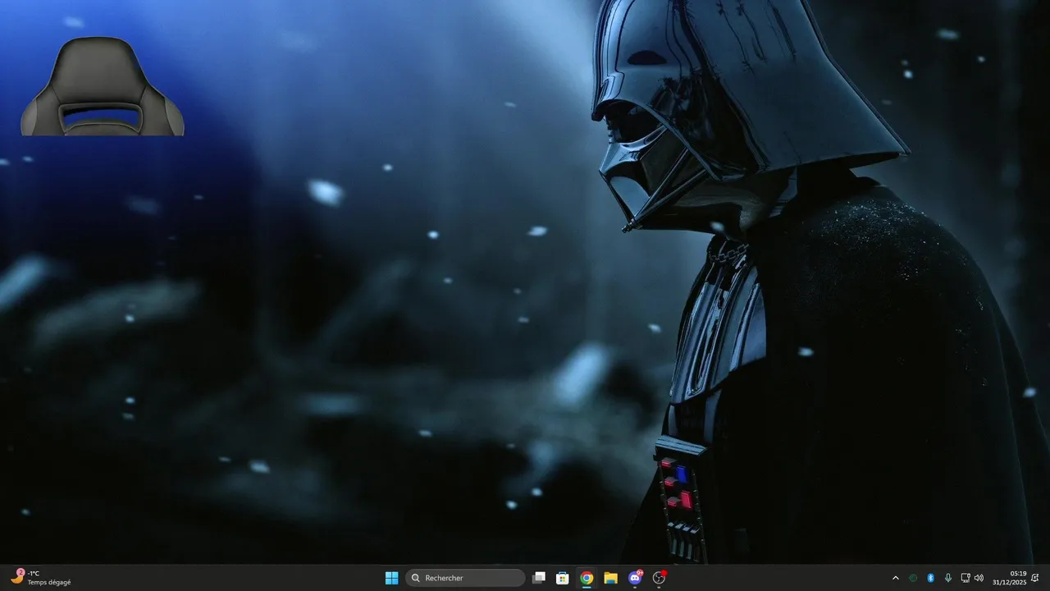Open OBS Studio from the taskbar
1050x591 pixels.
[x=659, y=578]
